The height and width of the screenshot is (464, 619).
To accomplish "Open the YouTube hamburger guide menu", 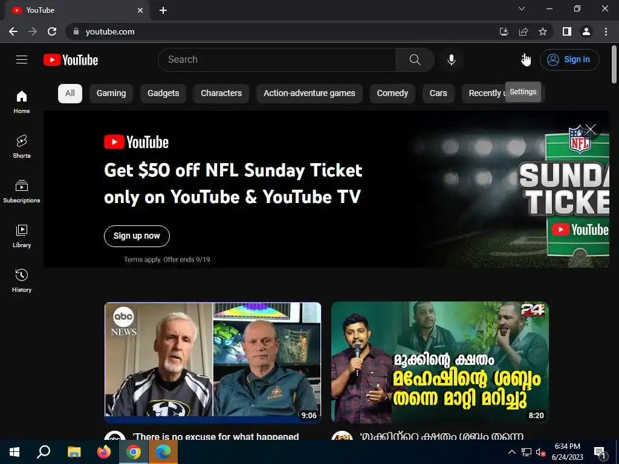I will (22, 60).
